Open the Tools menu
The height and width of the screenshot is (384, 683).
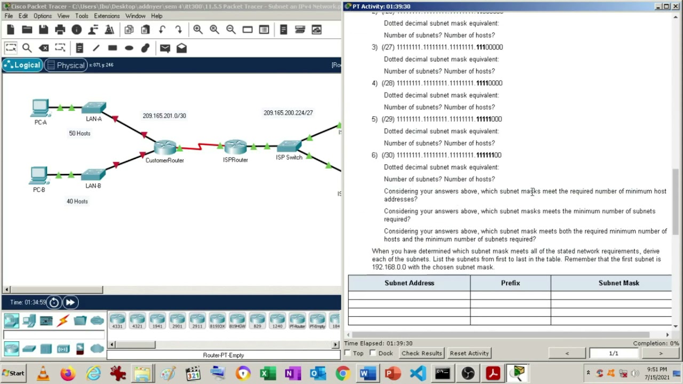point(82,16)
